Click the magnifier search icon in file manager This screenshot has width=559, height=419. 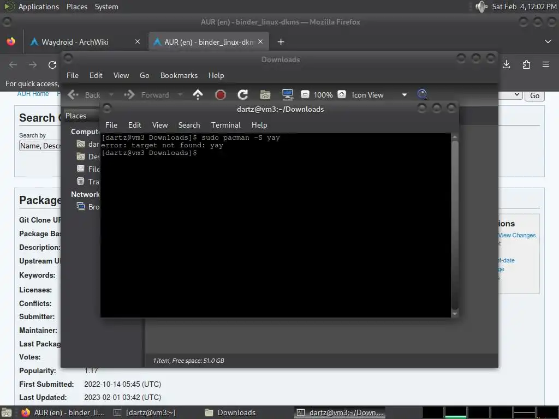pyautogui.click(x=423, y=94)
